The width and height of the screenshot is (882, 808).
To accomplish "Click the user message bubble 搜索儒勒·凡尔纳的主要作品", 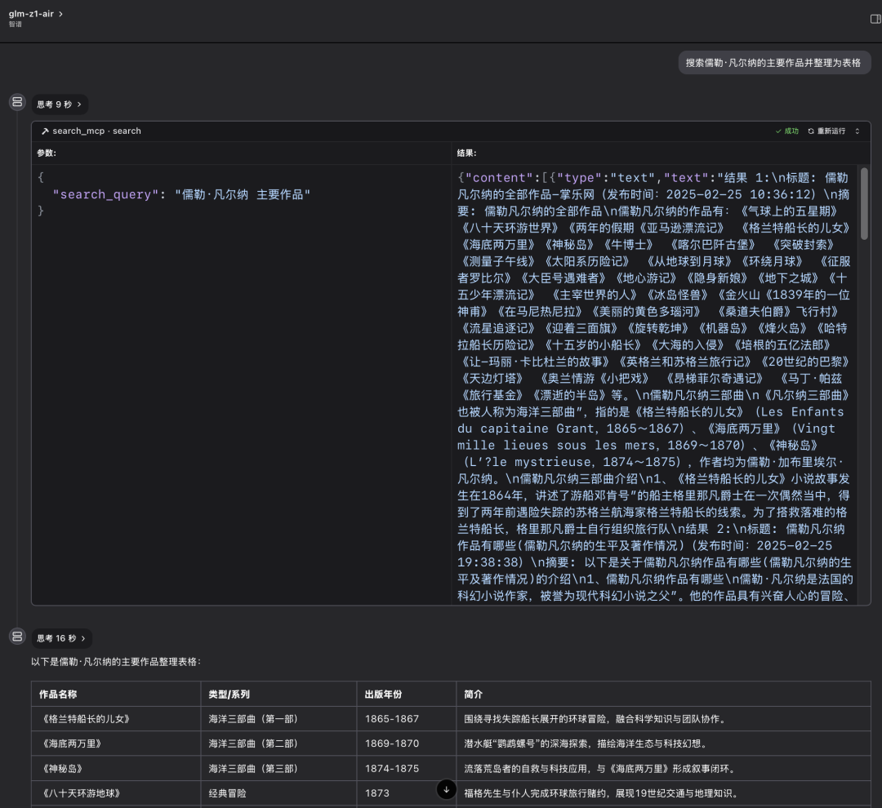I will click(x=774, y=63).
